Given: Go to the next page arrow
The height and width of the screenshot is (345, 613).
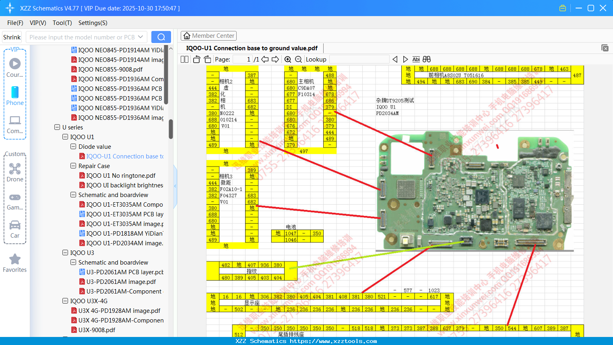Looking at the screenshot, I should point(275,60).
